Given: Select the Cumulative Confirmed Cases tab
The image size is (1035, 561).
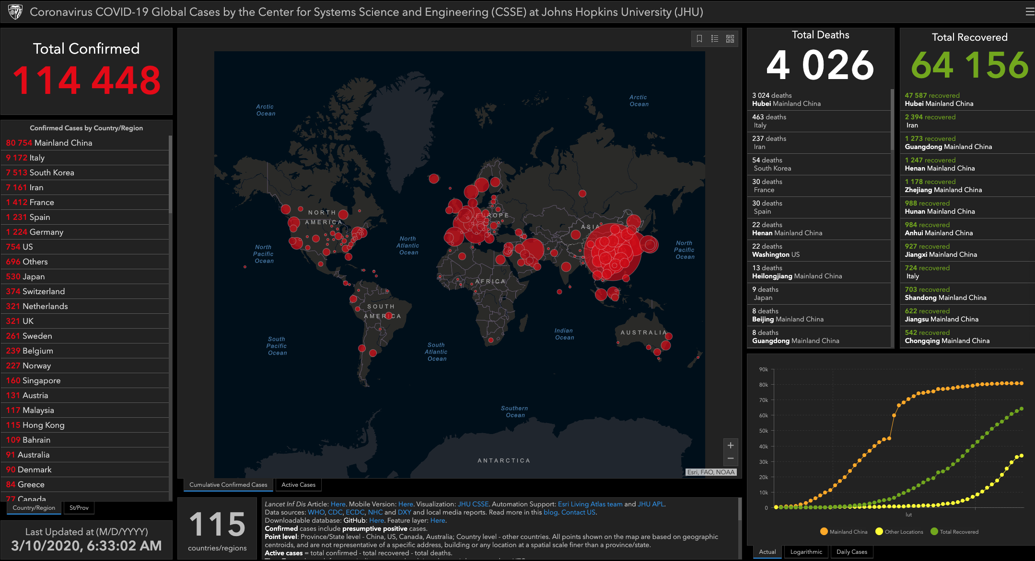Looking at the screenshot, I should (228, 485).
